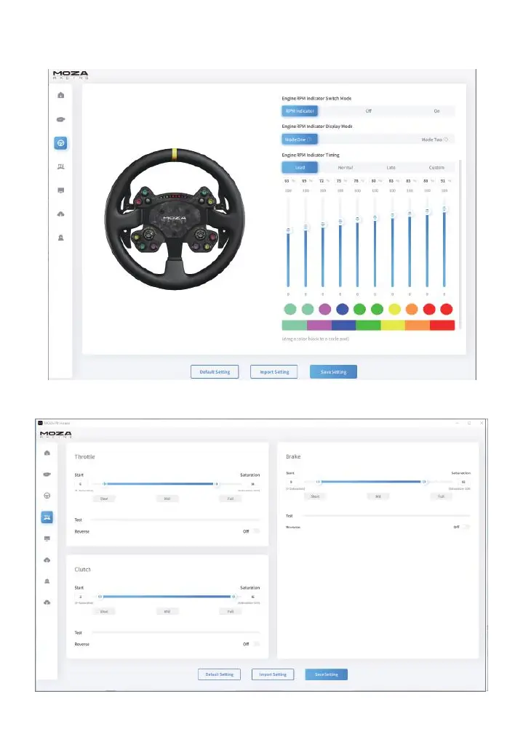Select Throttle Short preset
Screen dimensions: 523x742
tap(104, 499)
